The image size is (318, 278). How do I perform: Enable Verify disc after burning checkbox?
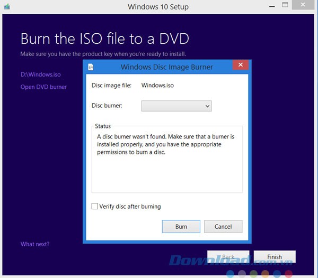[95, 206]
